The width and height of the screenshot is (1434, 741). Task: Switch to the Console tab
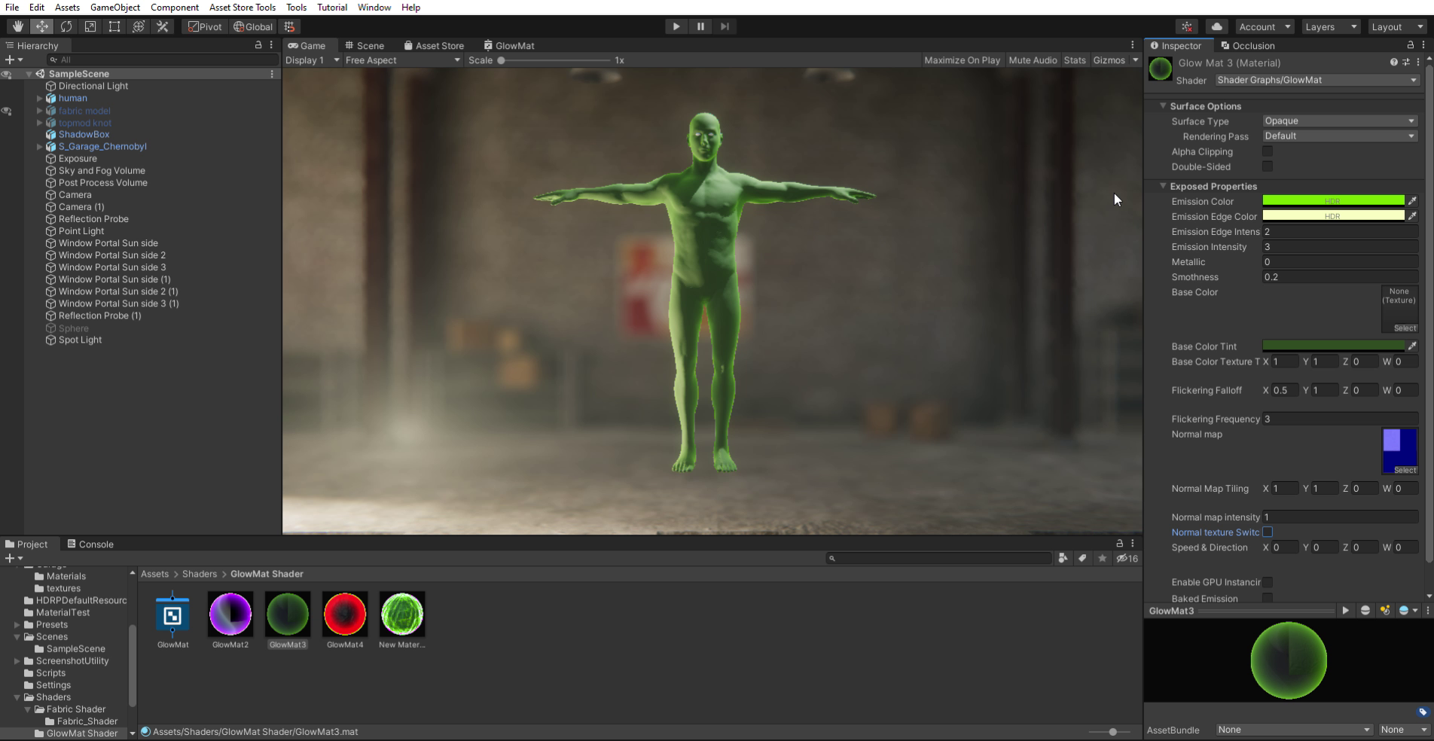[x=90, y=544]
